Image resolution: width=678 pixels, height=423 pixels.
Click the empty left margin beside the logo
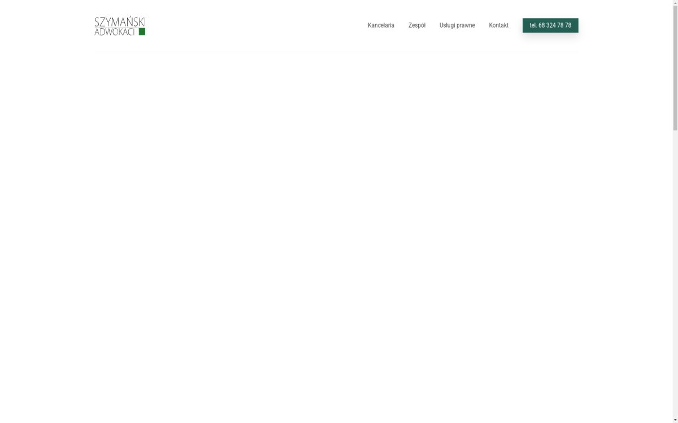pyautogui.click(x=45, y=25)
